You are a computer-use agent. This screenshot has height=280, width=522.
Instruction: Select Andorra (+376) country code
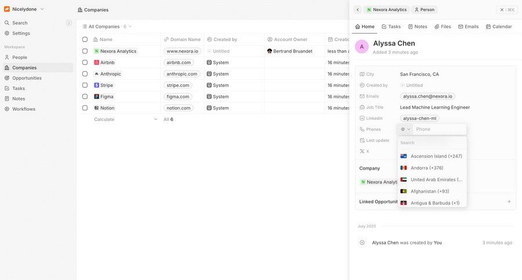tap(432, 168)
